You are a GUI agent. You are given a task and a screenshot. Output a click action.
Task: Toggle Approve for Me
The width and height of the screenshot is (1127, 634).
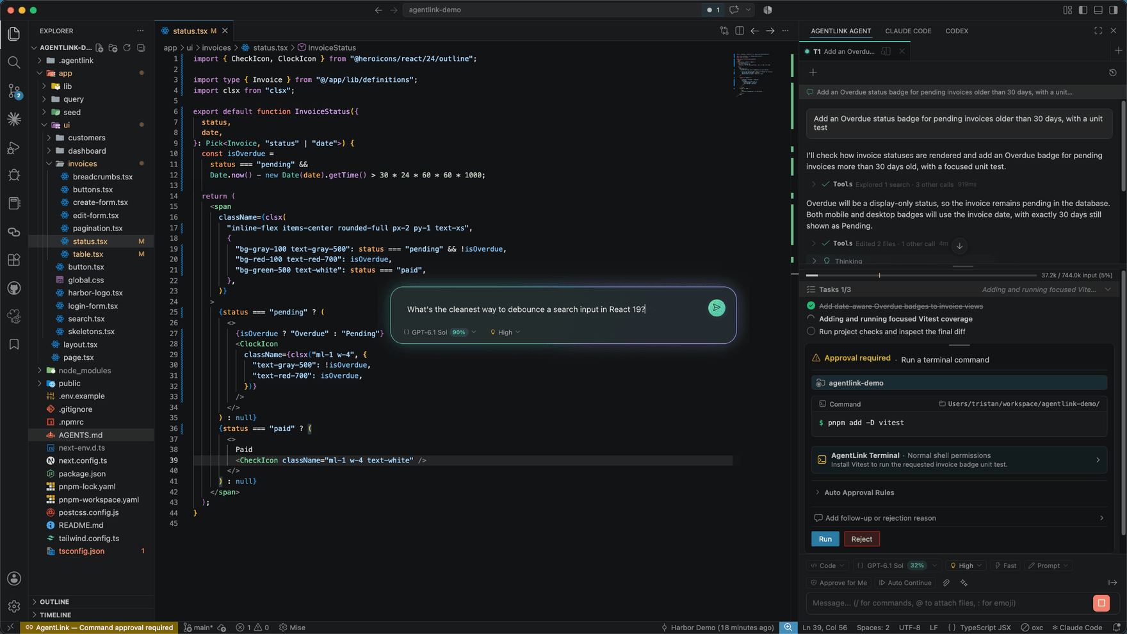pos(839,583)
